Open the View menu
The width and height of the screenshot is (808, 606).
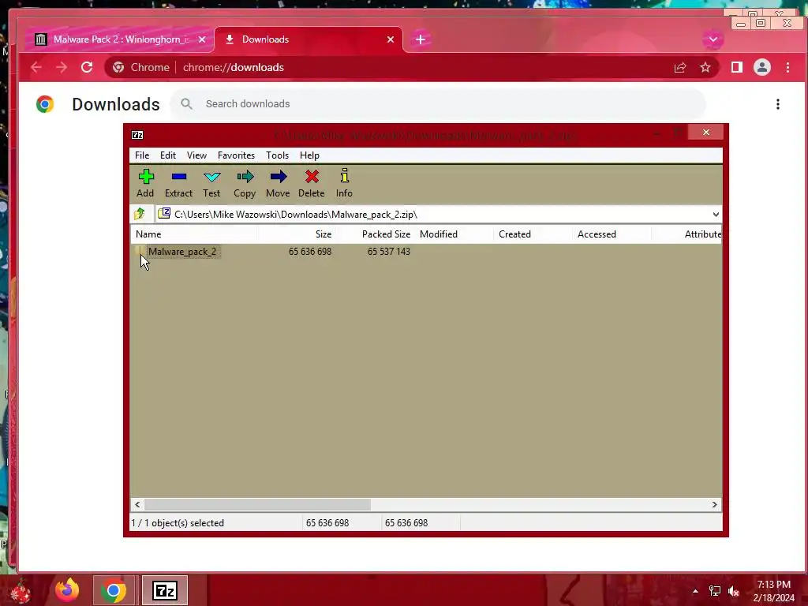[196, 155]
